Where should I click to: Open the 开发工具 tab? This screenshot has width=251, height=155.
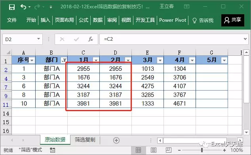pos(145,20)
